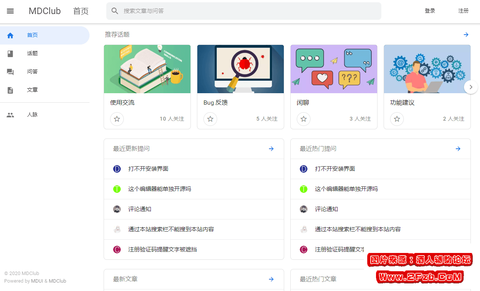
Task: Click the 注册 button
Action: 463,11
